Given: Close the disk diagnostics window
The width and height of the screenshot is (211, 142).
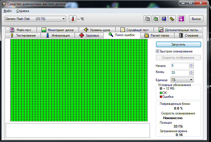Looking at the screenshot, I should point(201,3).
